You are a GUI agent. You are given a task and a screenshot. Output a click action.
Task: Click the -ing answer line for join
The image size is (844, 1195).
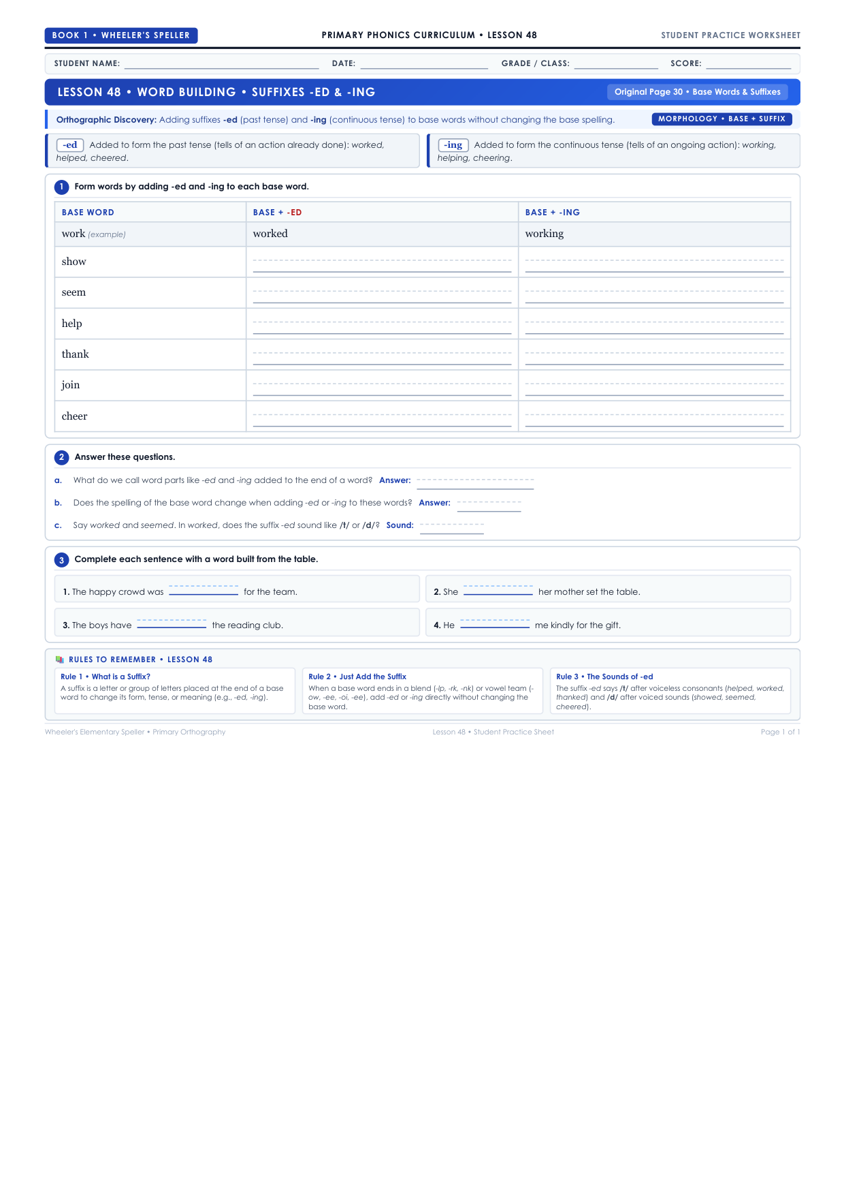(x=654, y=389)
